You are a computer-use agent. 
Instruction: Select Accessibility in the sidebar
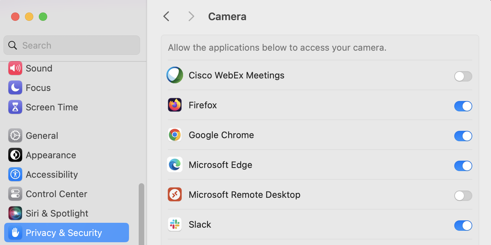coord(52,175)
